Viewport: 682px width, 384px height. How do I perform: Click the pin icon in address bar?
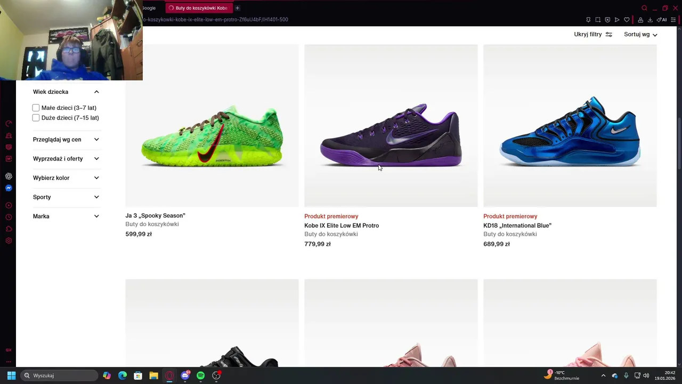[588, 20]
